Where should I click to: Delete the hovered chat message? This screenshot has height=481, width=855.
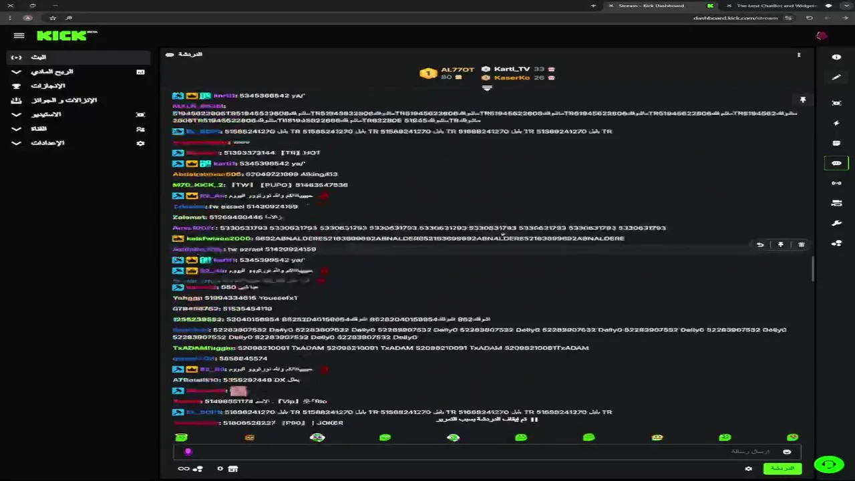click(802, 245)
